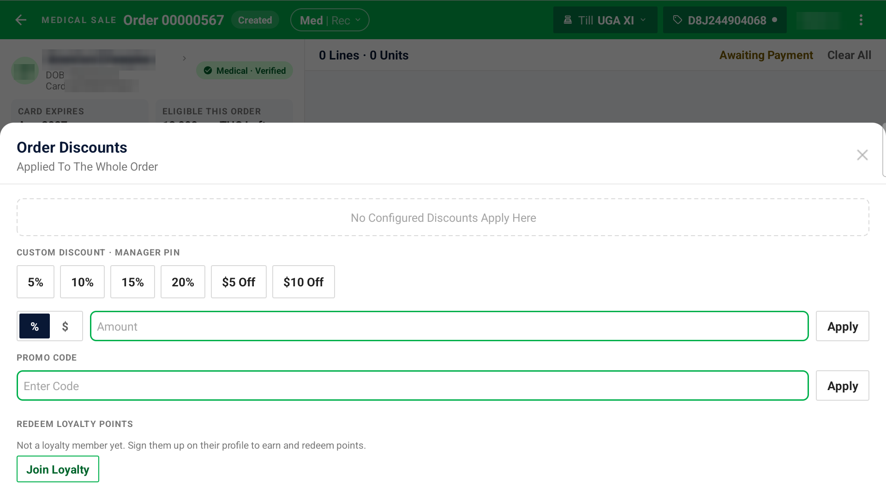Image resolution: width=886 pixels, height=498 pixels.
Task: Focus the custom discount Amount field
Action: click(x=449, y=326)
